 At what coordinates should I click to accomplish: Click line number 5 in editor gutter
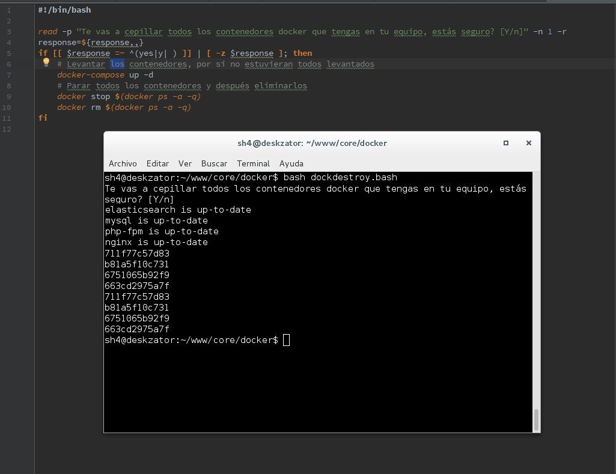pos(8,53)
